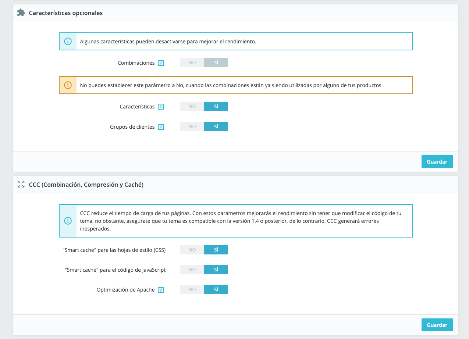
Task: Set Grupos de clientes toggle to NO
Action: pyautogui.click(x=192, y=127)
